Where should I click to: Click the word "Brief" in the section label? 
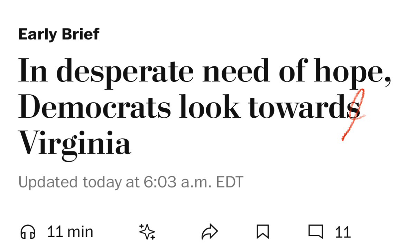81,35
